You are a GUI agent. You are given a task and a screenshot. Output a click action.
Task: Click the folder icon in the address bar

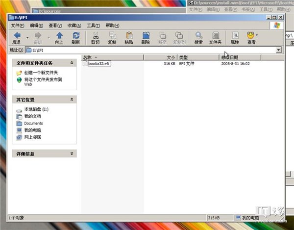29,50
